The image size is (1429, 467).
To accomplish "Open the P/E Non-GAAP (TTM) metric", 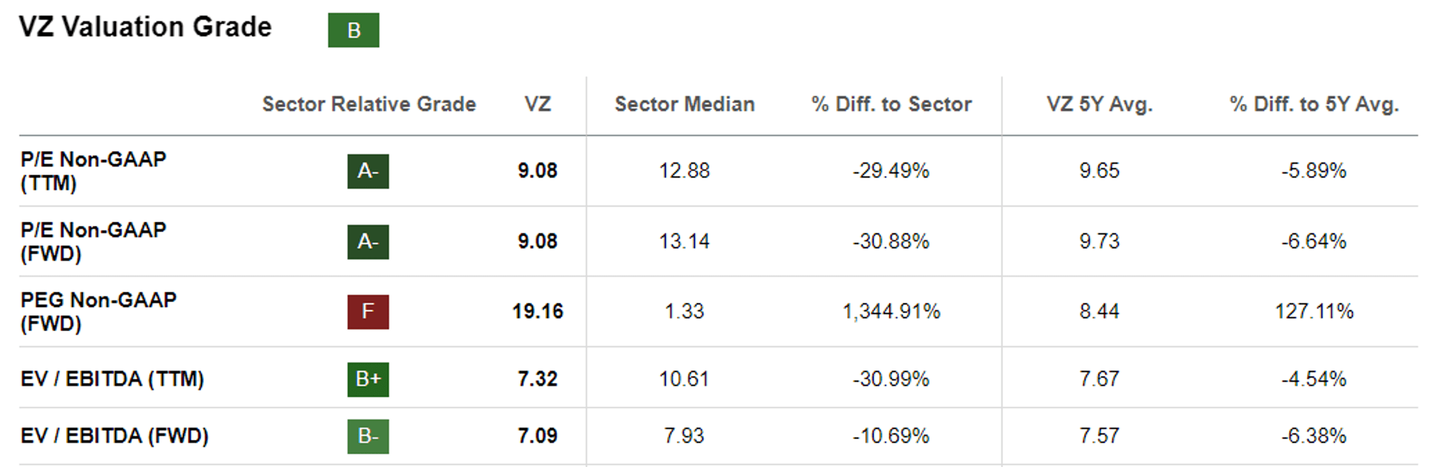I will [93, 171].
